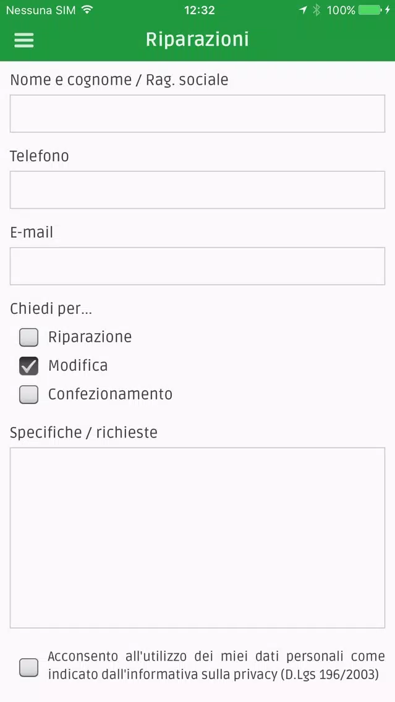Tap the Riparazioni header title
The image size is (395, 702).
pyautogui.click(x=197, y=40)
